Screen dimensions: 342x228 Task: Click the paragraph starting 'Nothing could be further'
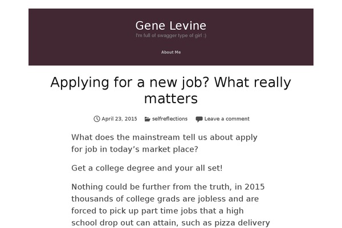click(x=170, y=205)
